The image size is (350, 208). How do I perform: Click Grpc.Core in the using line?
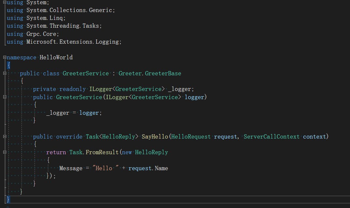tap(42, 34)
